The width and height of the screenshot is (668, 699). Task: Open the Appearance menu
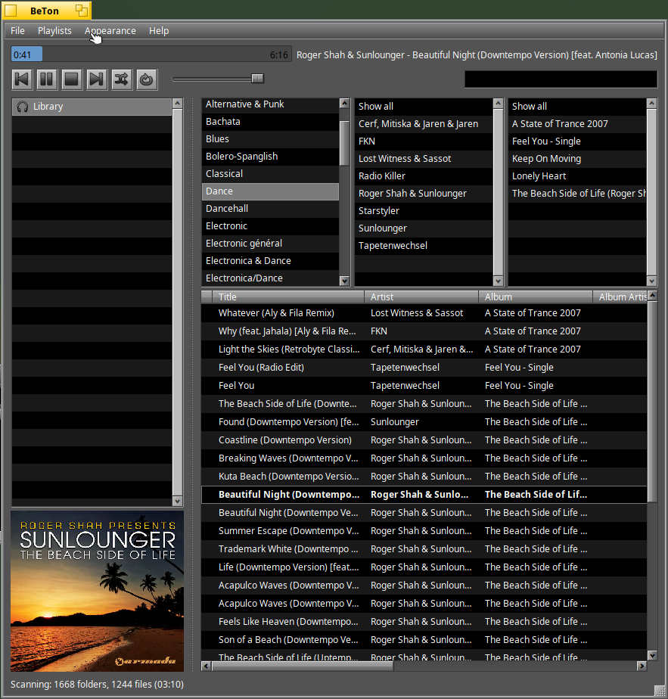[x=110, y=31]
